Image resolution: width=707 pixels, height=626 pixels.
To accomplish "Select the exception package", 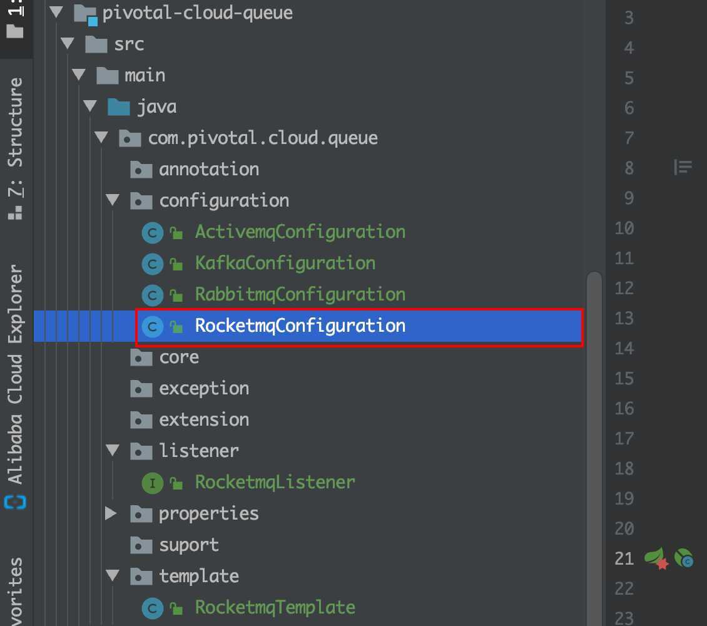I will pos(203,389).
